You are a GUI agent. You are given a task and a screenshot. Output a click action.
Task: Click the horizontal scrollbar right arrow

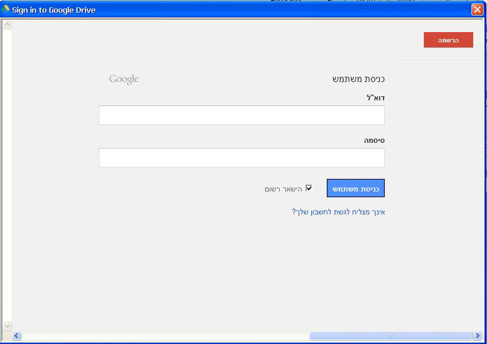coord(477,335)
